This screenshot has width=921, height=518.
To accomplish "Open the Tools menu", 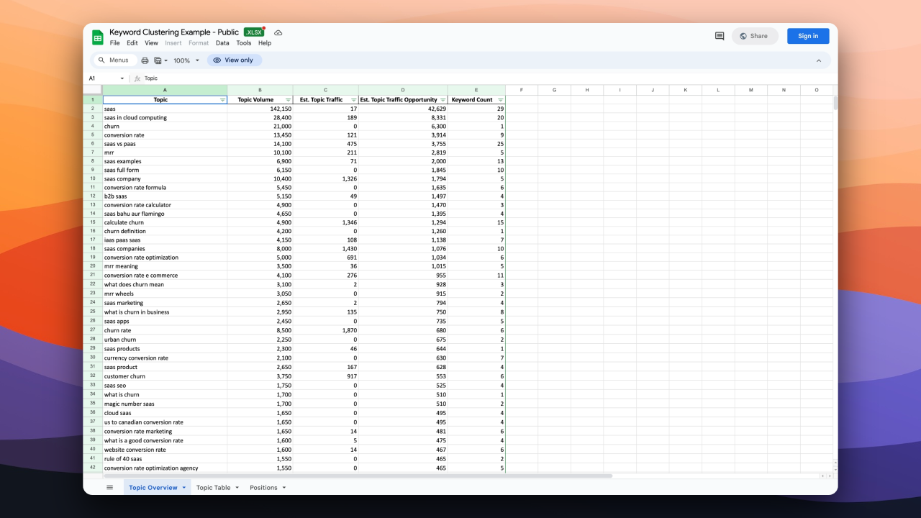I will (244, 43).
